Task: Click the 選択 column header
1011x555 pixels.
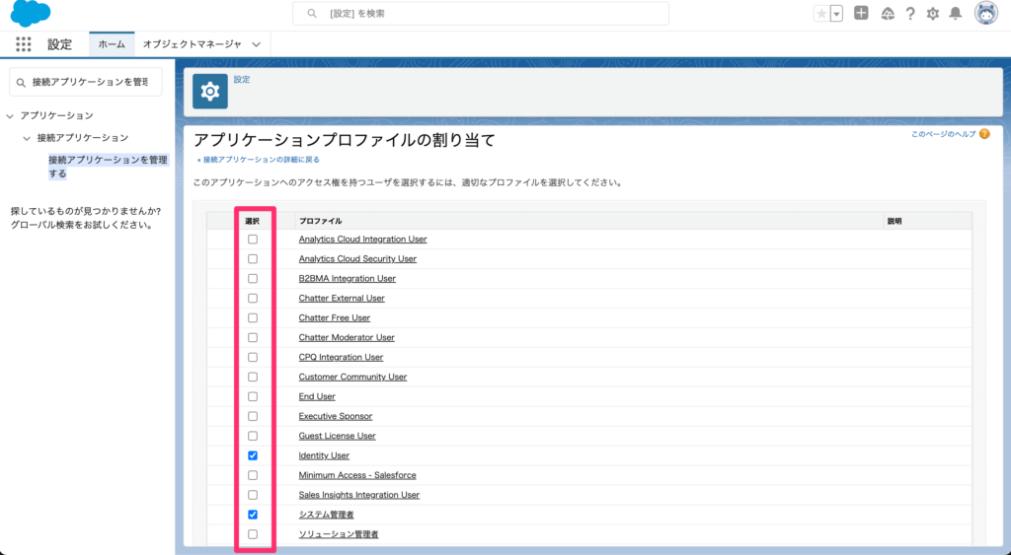Action: click(x=252, y=221)
